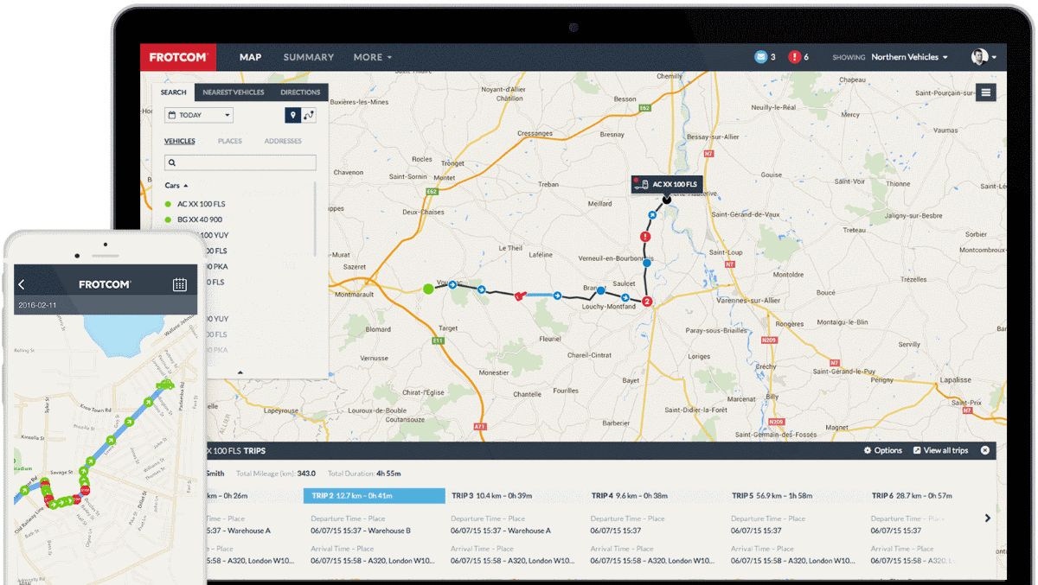Open the TODAY date range dropdown

(x=198, y=114)
